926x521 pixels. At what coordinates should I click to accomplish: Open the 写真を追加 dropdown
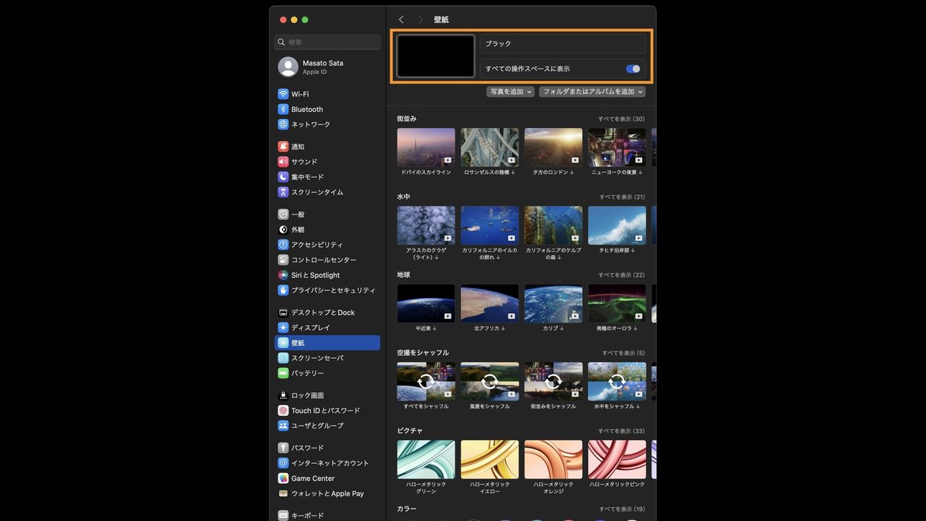[510, 91]
